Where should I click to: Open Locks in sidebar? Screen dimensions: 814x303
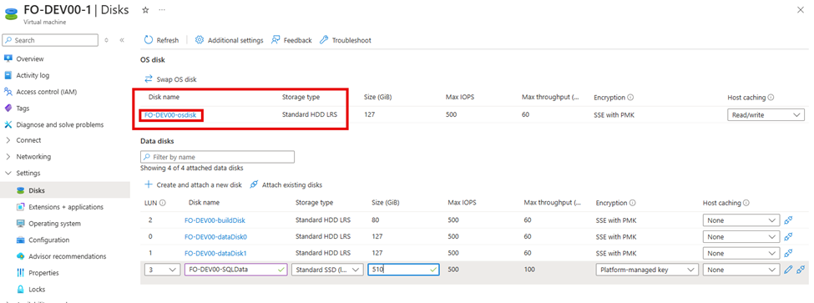click(x=37, y=290)
